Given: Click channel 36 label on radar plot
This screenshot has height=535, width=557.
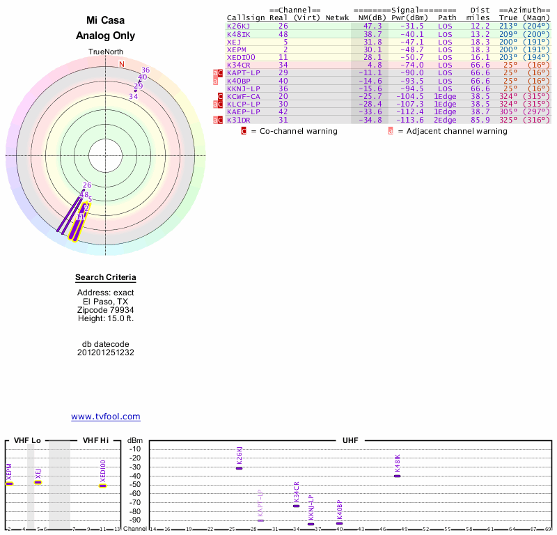Looking at the screenshot, I should click(x=146, y=70).
